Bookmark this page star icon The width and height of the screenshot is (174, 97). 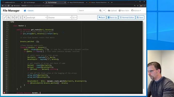(138, 6)
